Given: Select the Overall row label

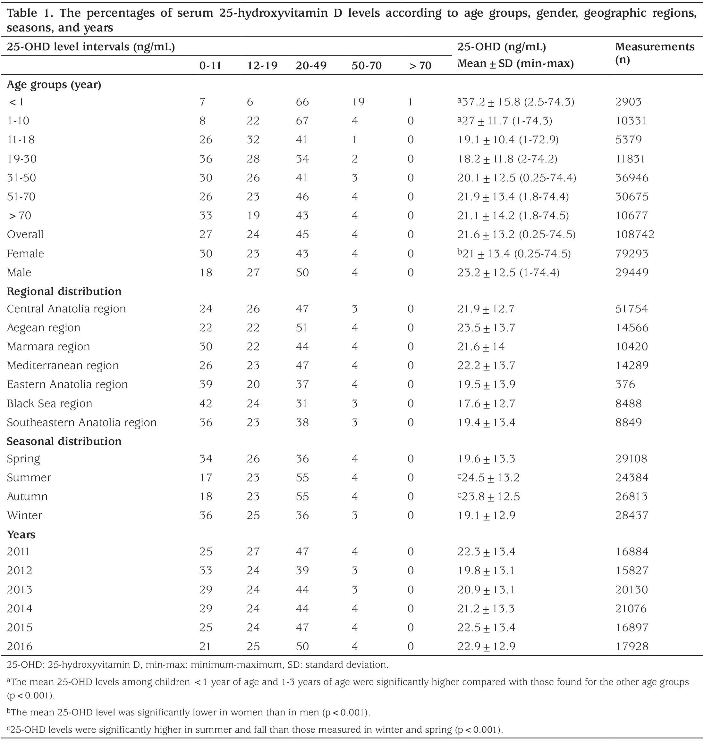Looking at the screenshot, I should pos(25,235).
